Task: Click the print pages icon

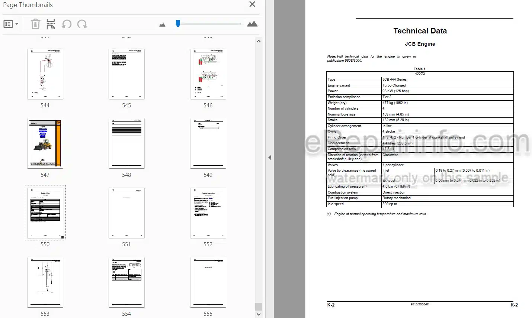Action: click(51, 24)
